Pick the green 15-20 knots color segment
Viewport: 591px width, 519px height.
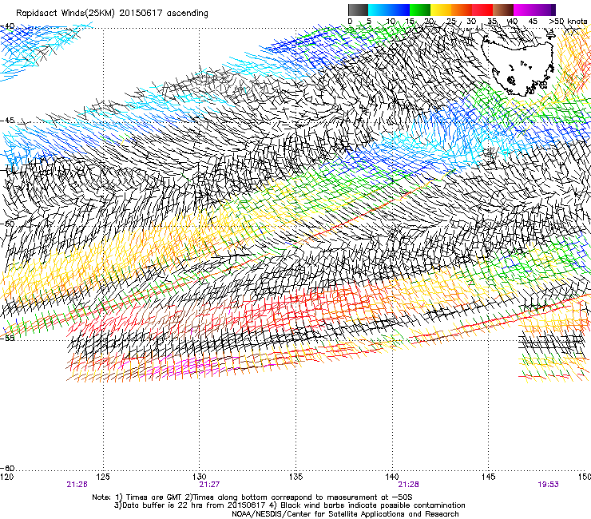click(420, 10)
